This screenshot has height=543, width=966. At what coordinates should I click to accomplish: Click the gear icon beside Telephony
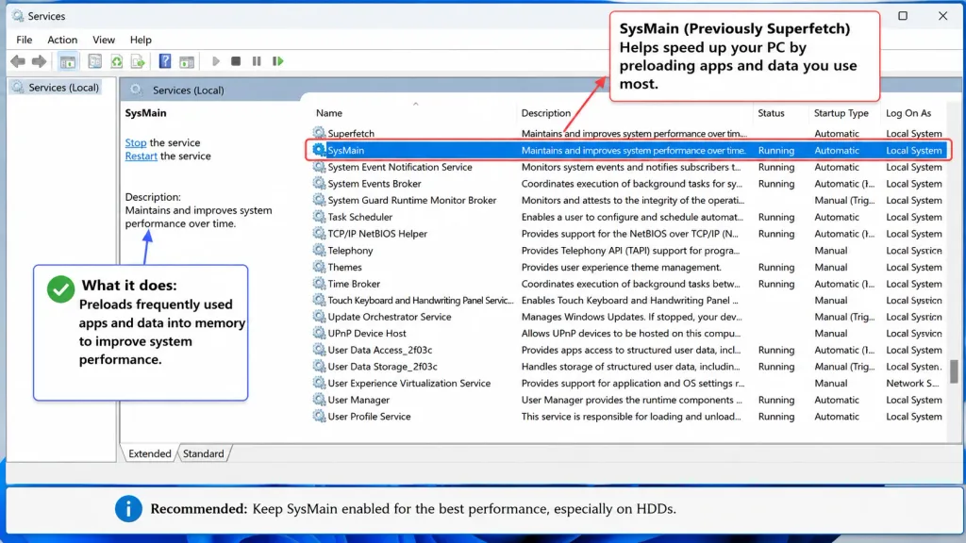tap(319, 249)
